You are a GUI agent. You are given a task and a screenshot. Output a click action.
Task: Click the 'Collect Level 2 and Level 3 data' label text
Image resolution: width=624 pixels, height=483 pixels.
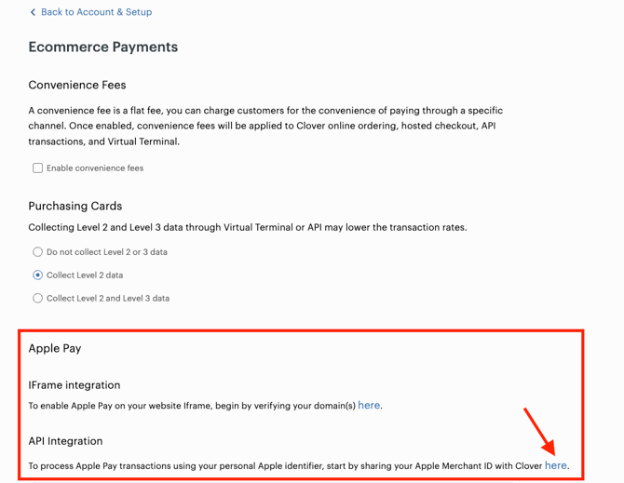108,299
